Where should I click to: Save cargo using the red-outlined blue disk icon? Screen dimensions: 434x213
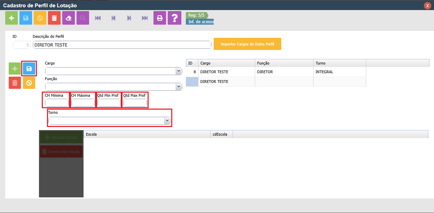click(29, 69)
